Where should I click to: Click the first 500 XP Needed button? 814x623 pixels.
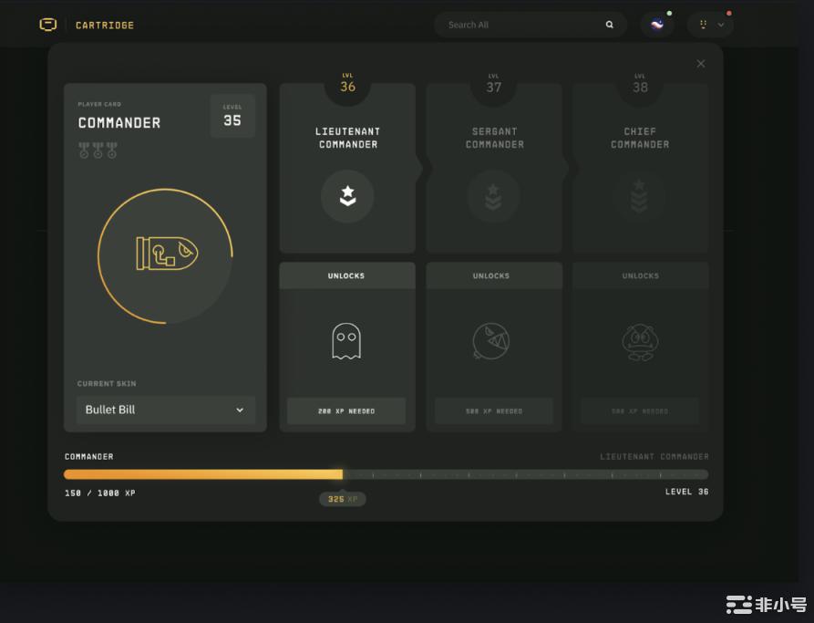click(493, 411)
